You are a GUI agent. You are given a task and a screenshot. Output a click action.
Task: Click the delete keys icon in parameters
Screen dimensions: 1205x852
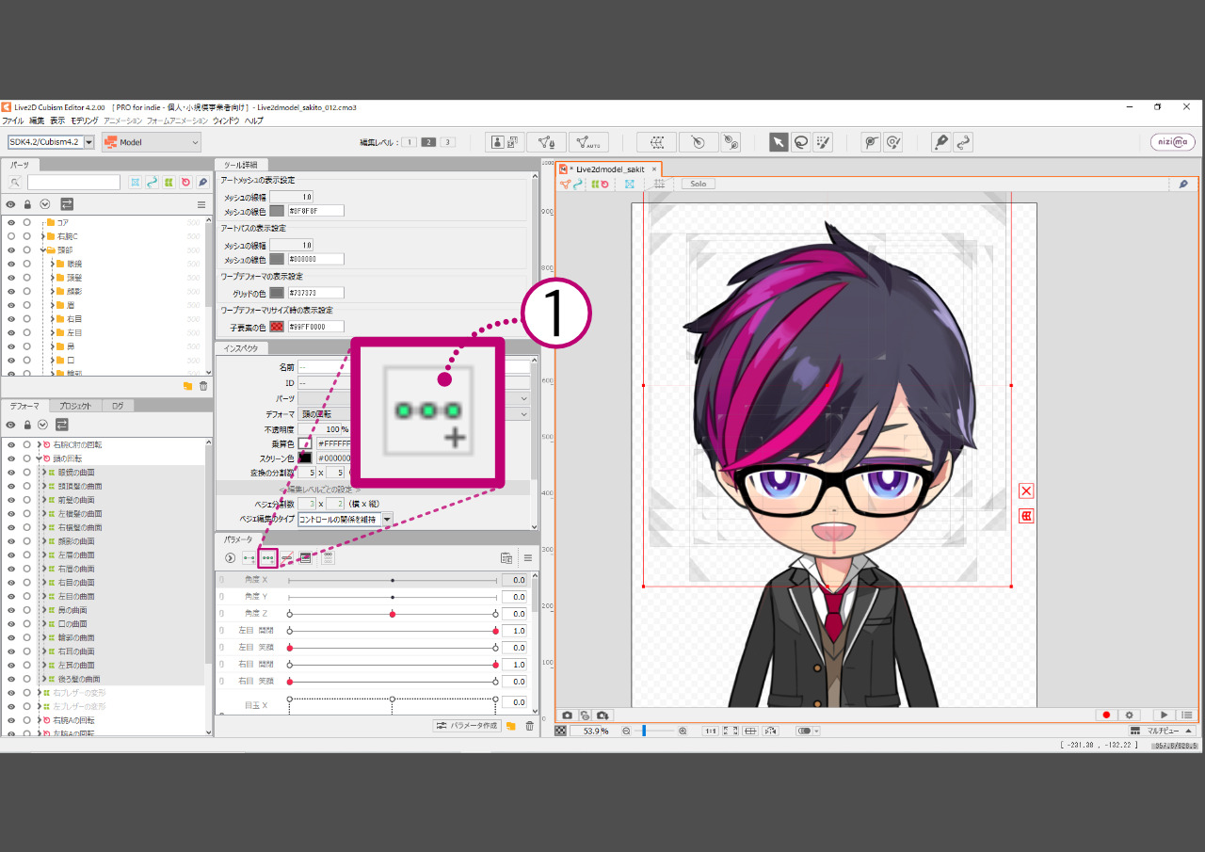coord(287,558)
